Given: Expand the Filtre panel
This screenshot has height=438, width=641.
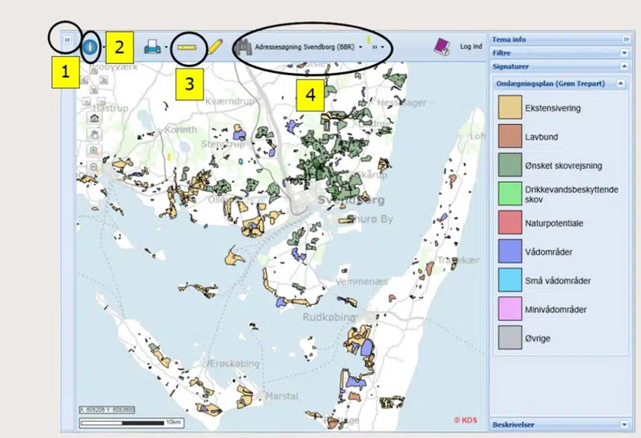Looking at the screenshot, I should click(x=626, y=53).
